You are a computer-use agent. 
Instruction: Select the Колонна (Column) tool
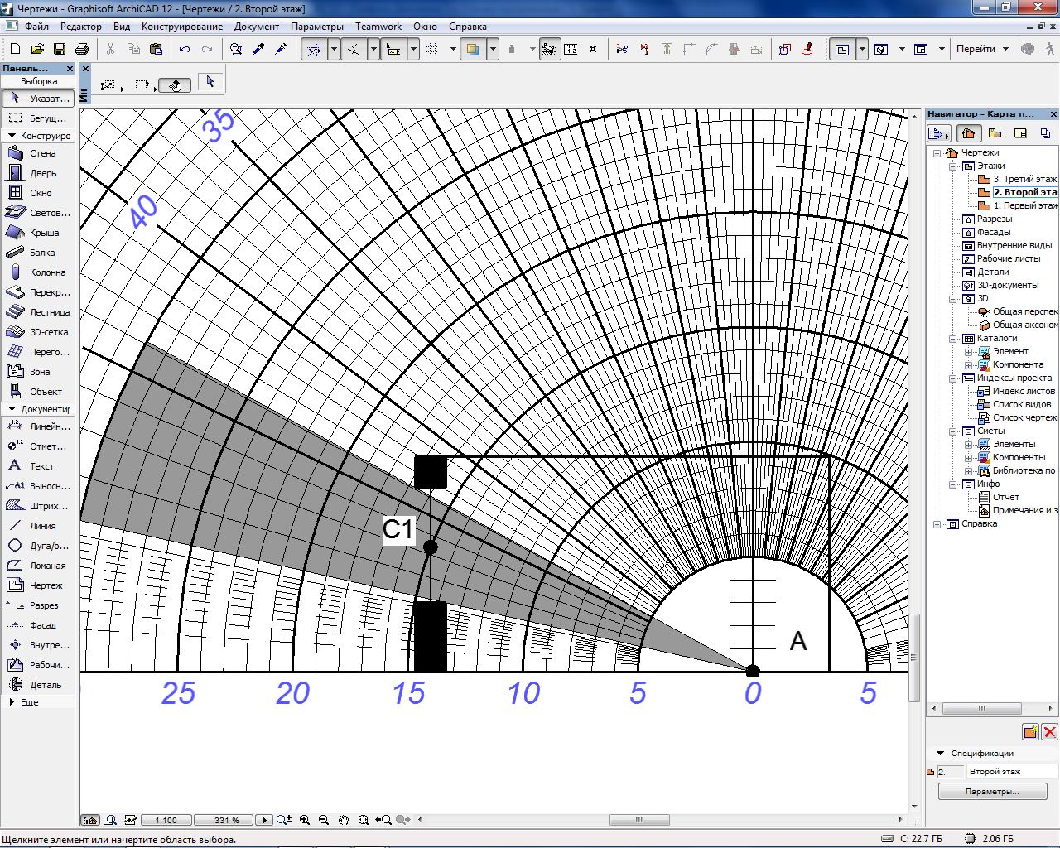click(x=38, y=272)
